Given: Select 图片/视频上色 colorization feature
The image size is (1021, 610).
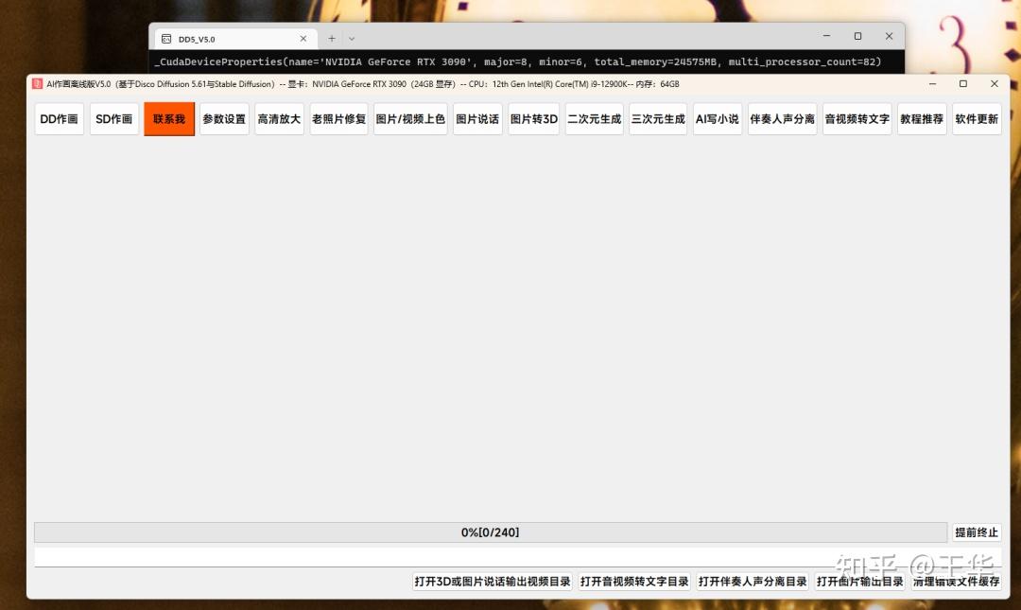Looking at the screenshot, I should click(x=409, y=118).
